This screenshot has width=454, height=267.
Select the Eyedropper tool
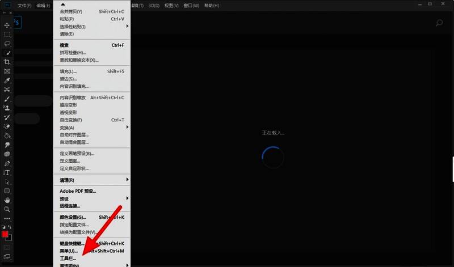click(x=7, y=80)
